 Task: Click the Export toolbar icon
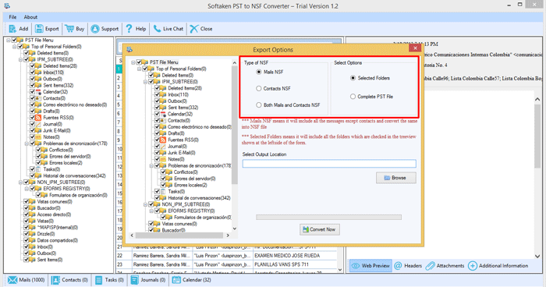(39, 29)
